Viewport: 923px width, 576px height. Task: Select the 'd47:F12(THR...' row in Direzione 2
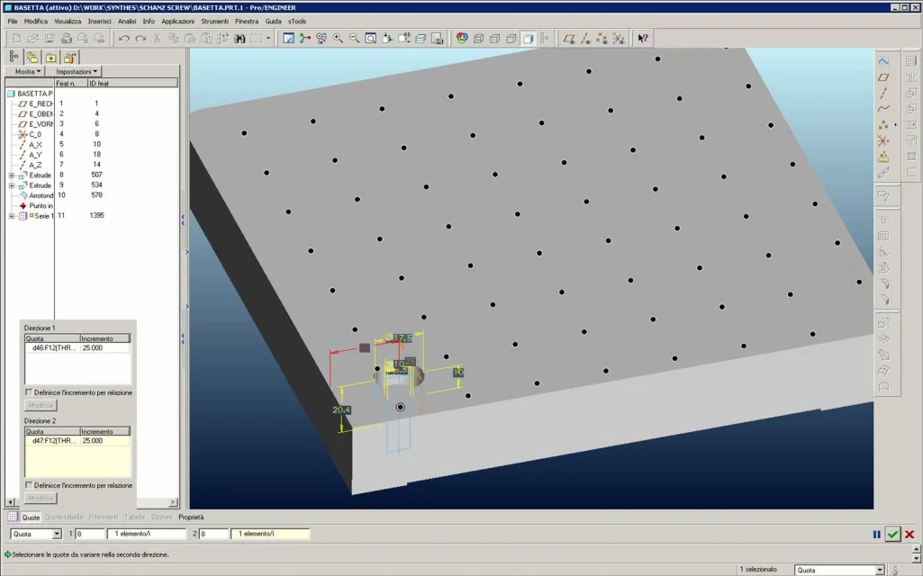[77, 441]
